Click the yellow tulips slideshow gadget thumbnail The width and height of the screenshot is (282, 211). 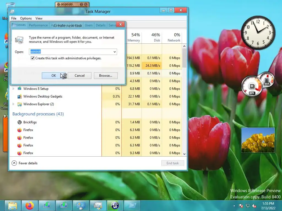[258, 140]
